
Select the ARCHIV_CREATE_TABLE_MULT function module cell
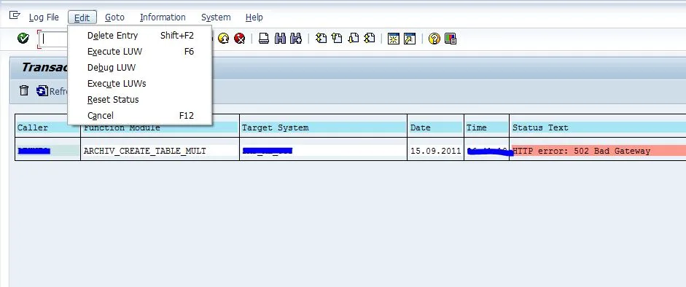160,151
